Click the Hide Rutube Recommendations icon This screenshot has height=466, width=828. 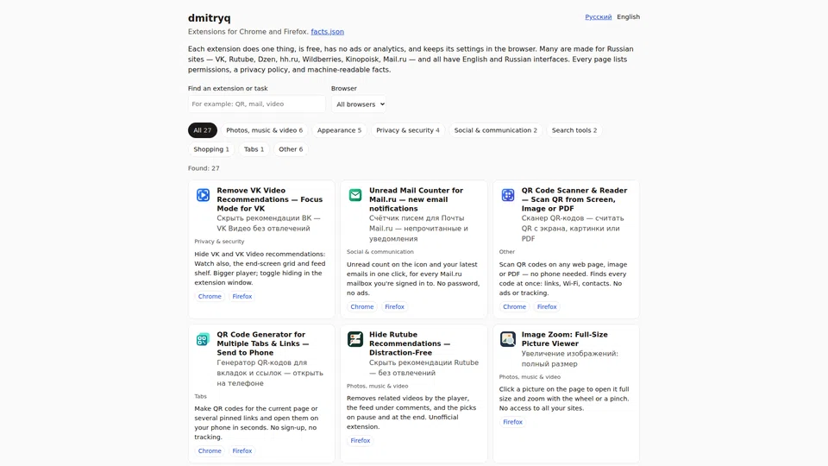pos(355,339)
